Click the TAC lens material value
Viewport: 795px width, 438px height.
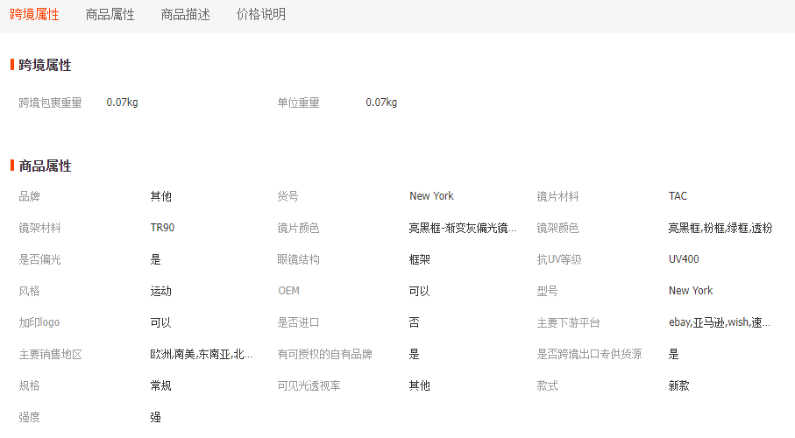(678, 196)
